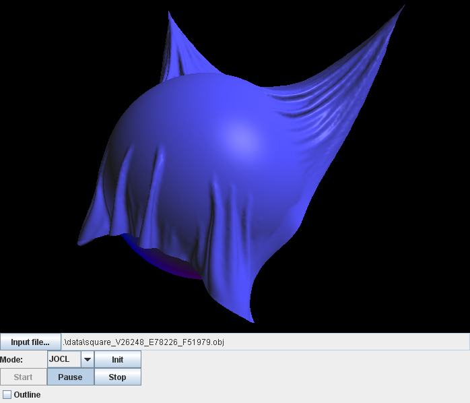Click the disabled Start button
This screenshot has width=470, height=403.
point(24,377)
